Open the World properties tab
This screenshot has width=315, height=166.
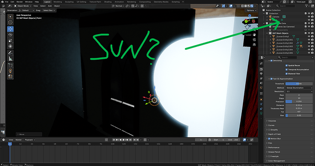261,88
